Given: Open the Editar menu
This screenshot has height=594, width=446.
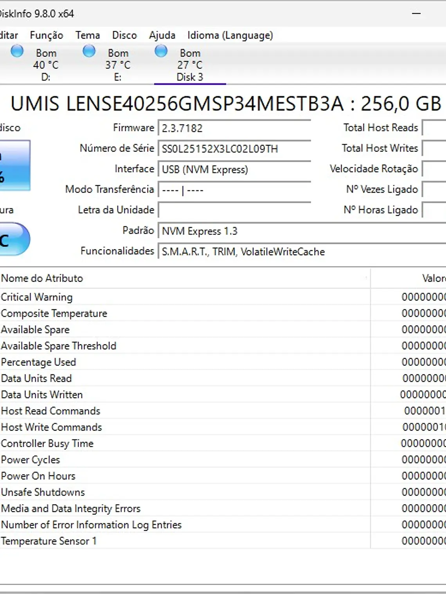Looking at the screenshot, I should 9,35.
